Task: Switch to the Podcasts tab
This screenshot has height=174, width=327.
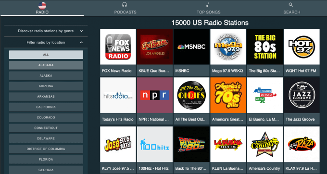Action: tap(125, 8)
